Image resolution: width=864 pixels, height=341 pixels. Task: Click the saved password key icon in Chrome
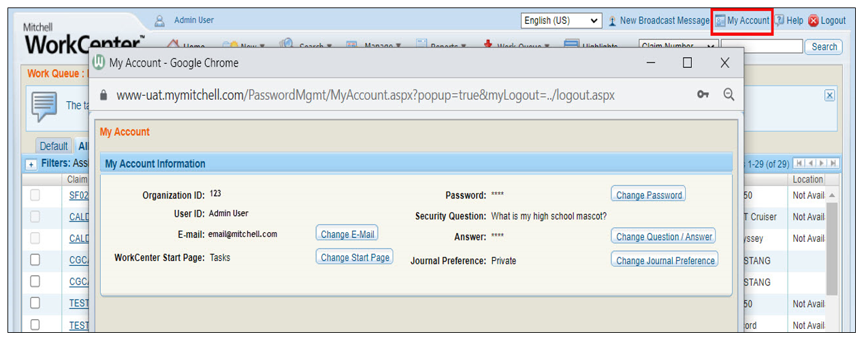[x=703, y=95]
